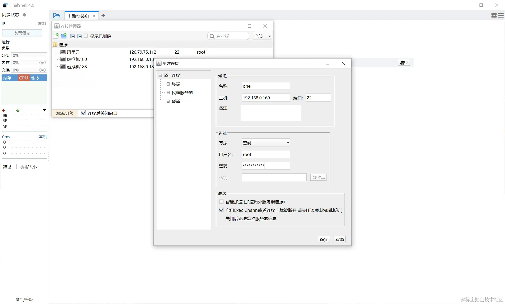Click the 激活/升级 button in 连接管理器
Screen dimensions: 505x304
click(x=65, y=113)
